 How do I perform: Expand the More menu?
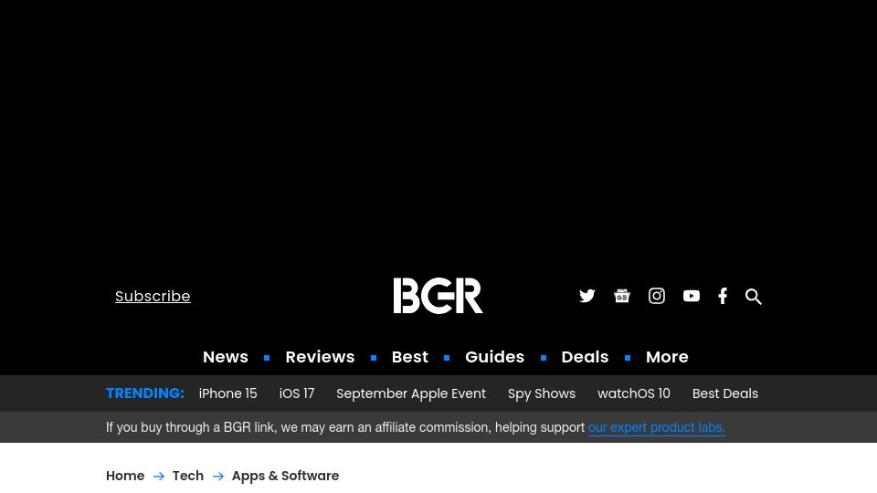coord(667,357)
